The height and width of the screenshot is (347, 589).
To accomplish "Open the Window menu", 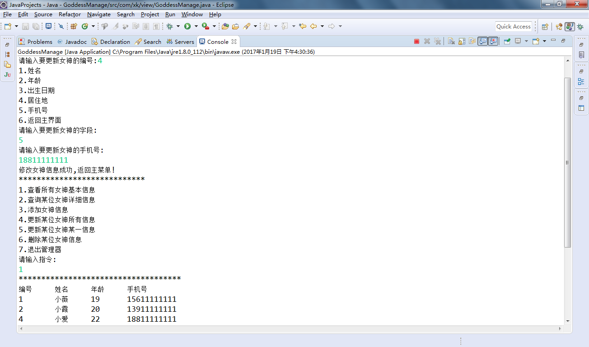I will 192,14.
